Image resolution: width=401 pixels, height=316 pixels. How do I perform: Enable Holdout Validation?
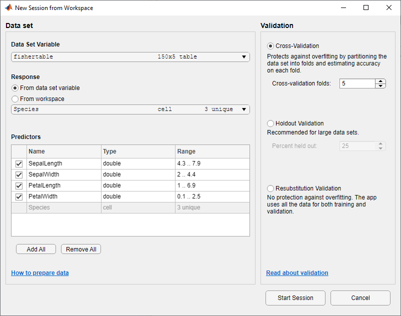point(270,123)
